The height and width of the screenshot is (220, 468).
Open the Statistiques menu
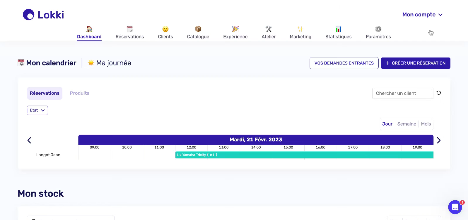pyautogui.click(x=339, y=37)
